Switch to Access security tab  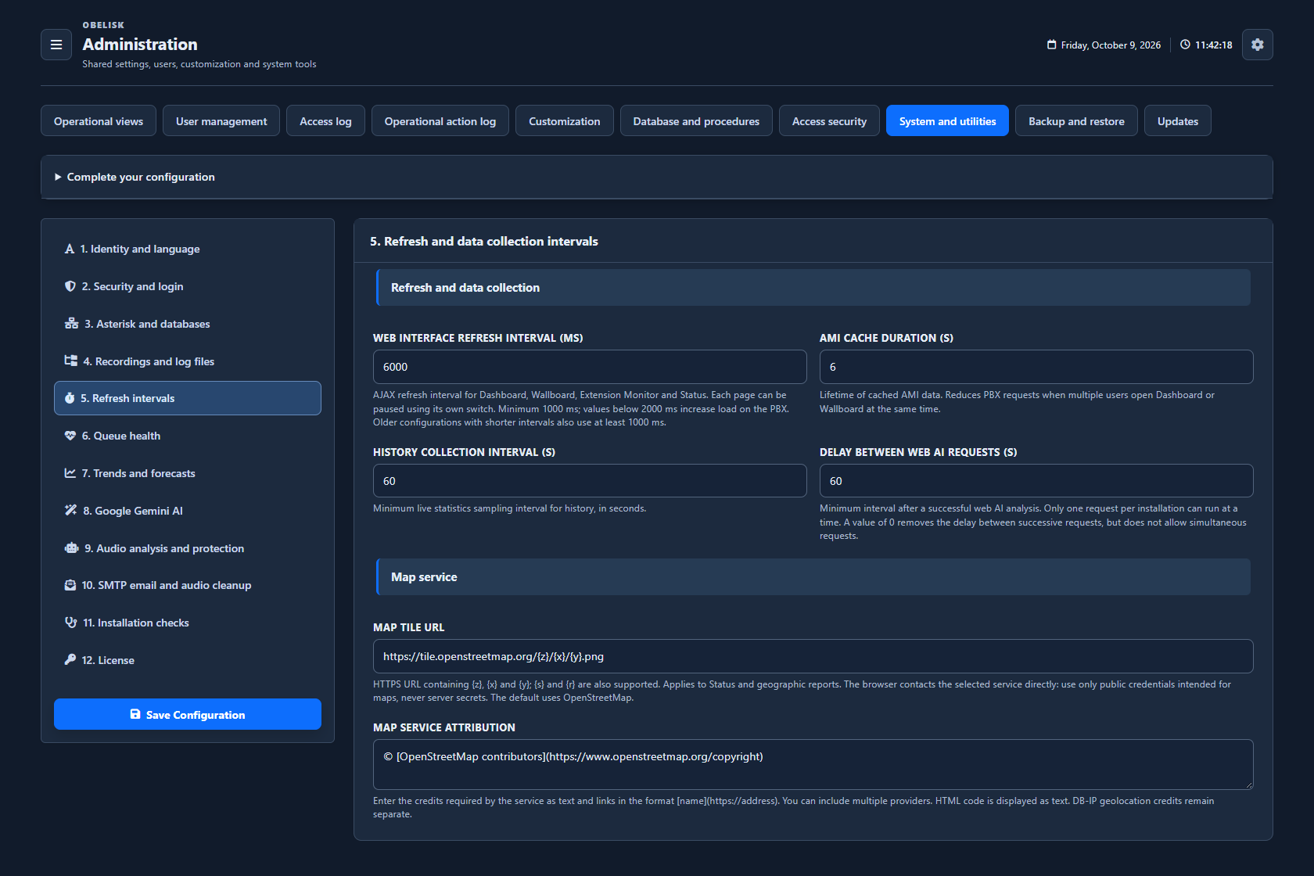(829, 120)
